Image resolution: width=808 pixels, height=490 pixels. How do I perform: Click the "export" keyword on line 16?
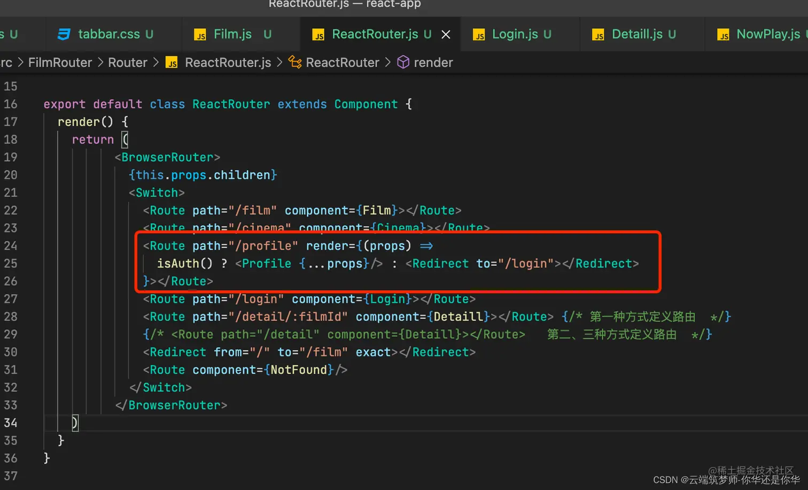point(65,104)
